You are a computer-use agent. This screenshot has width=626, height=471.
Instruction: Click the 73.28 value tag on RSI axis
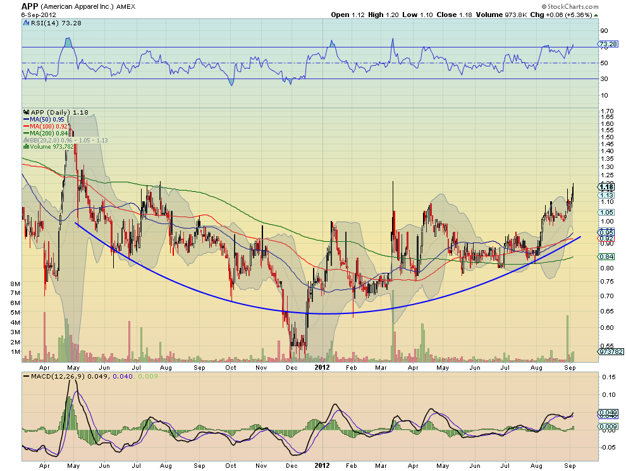pos(608,44)
